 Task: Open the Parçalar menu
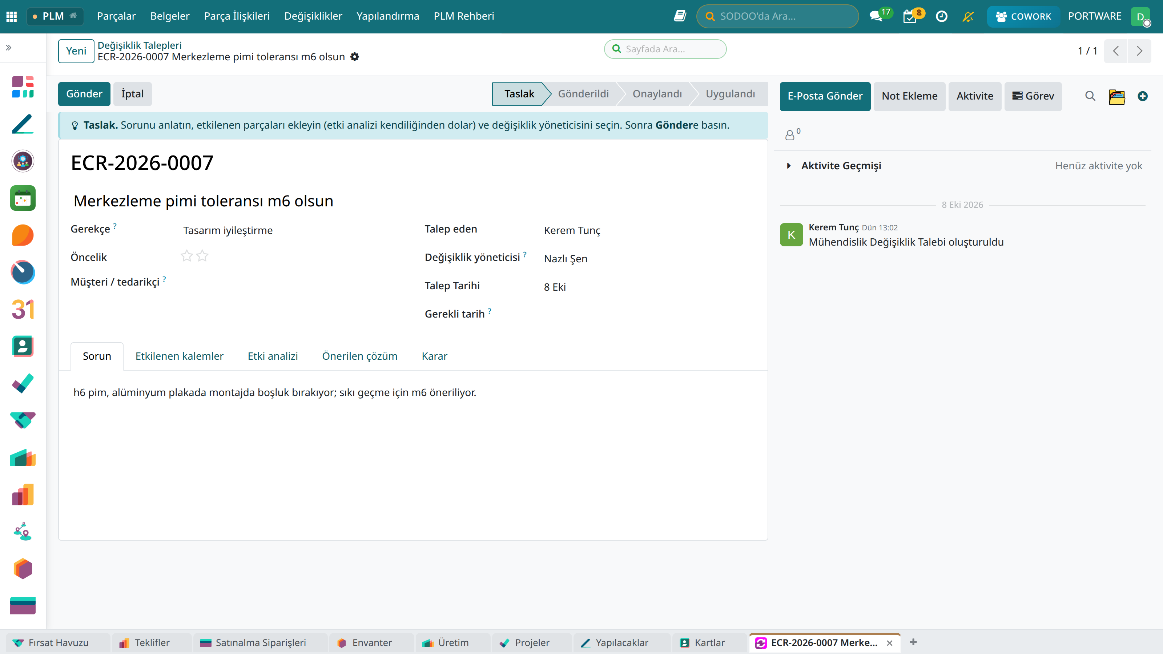pos(116,16)
